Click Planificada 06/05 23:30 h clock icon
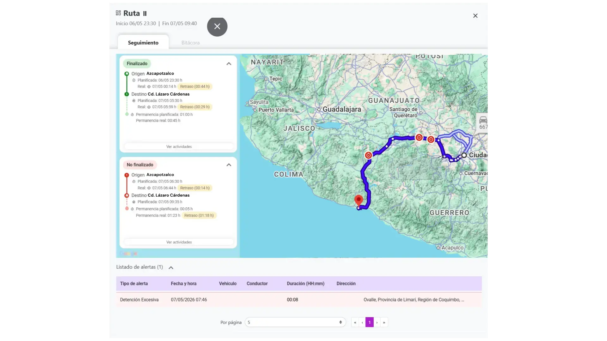This screenshot has width=607, height=341. coord(134,80)
